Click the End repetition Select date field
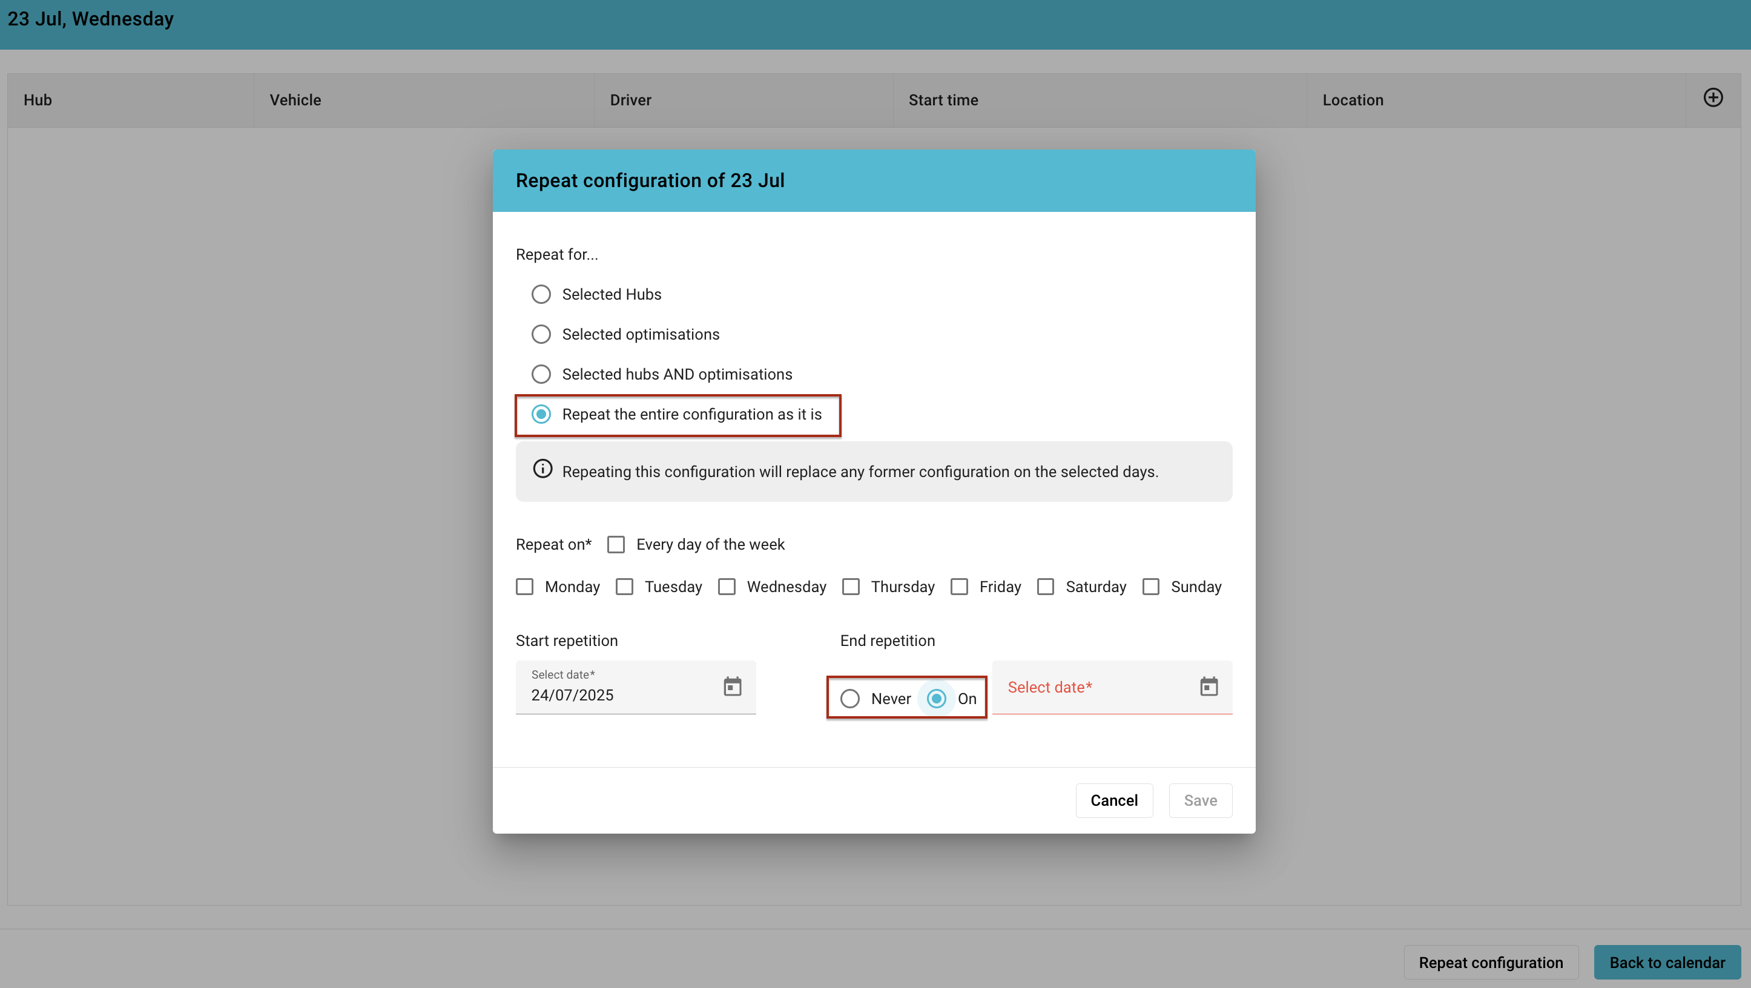 [1112, 687]
